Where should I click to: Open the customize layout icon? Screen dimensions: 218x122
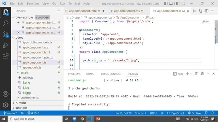pos(183,3)
